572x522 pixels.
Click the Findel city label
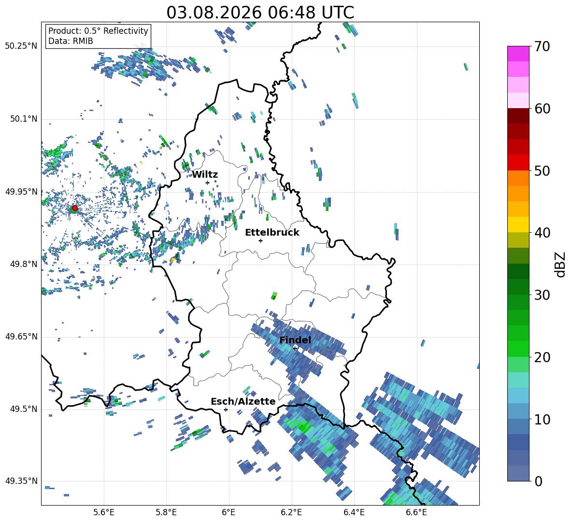pos(295,340)
